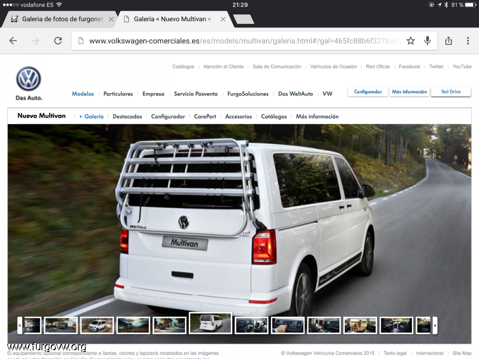479x359 pixels.
Task: Open the VW menu item
Action: 327,94
